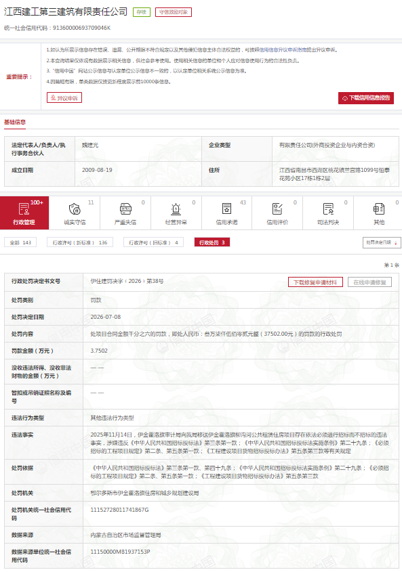Click 下载修复申请材料 button
The height and width of the screenshot is (572, 402).
(x=315, y=282)
